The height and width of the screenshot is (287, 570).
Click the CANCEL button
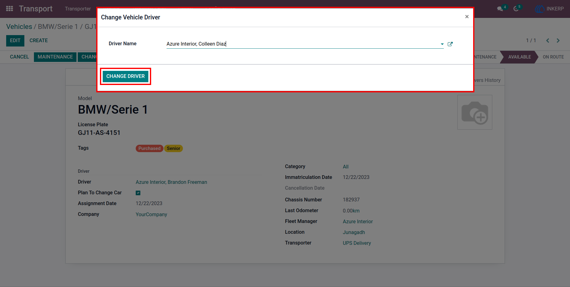click(19, 57)
